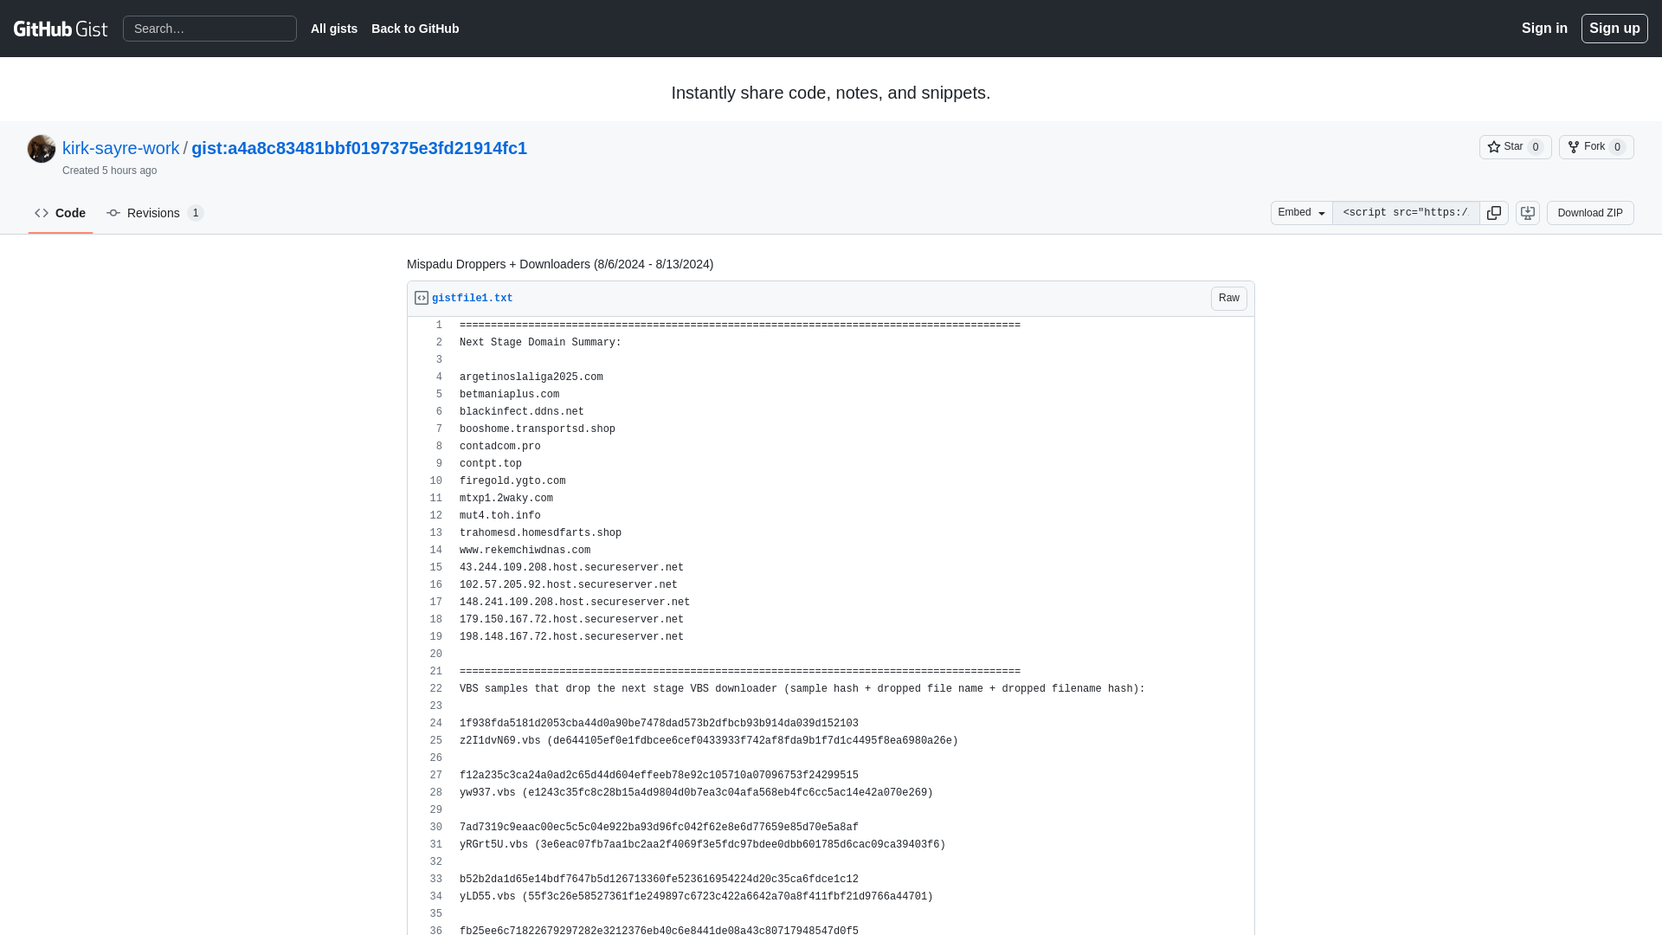Click the Fork icon for this gist

point(1573,146)
